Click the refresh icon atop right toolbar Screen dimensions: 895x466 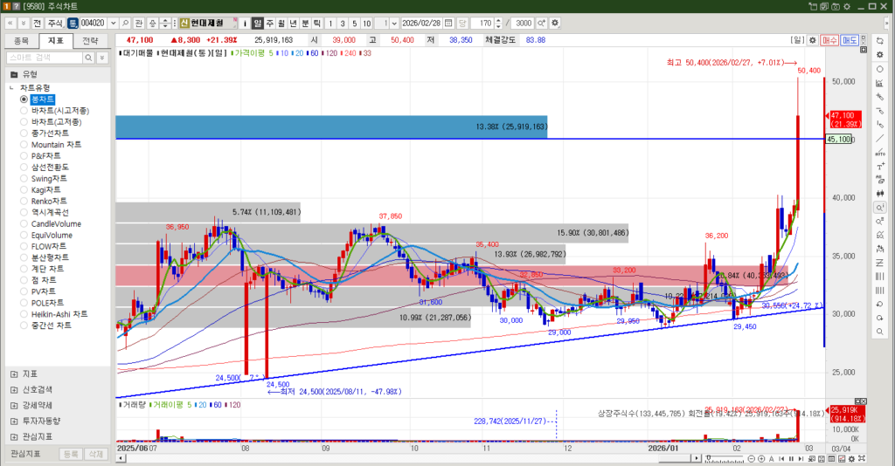click(879, 40)
